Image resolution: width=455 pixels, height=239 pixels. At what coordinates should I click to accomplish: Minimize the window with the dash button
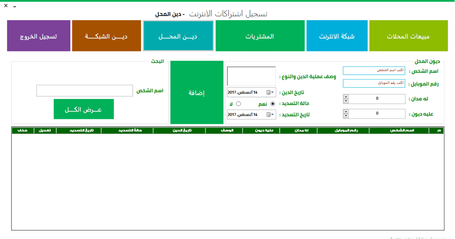15,7
